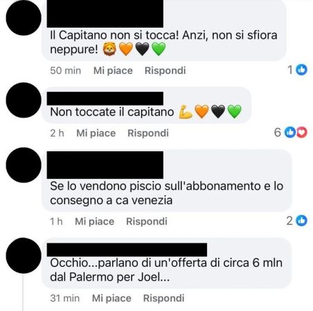
Task: Open the profile picture of the 'Il Capitano non si tocca' commenter
Action: click(24, 18)
